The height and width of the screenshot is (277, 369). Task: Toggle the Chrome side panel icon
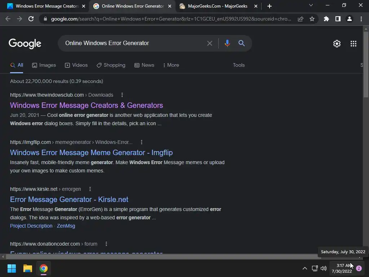pos(338,19)
